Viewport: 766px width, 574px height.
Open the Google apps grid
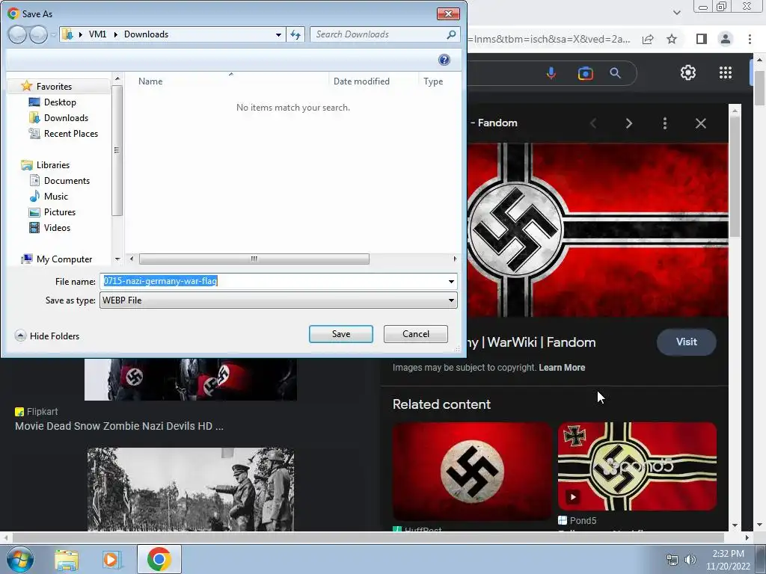tap(726, 72)
